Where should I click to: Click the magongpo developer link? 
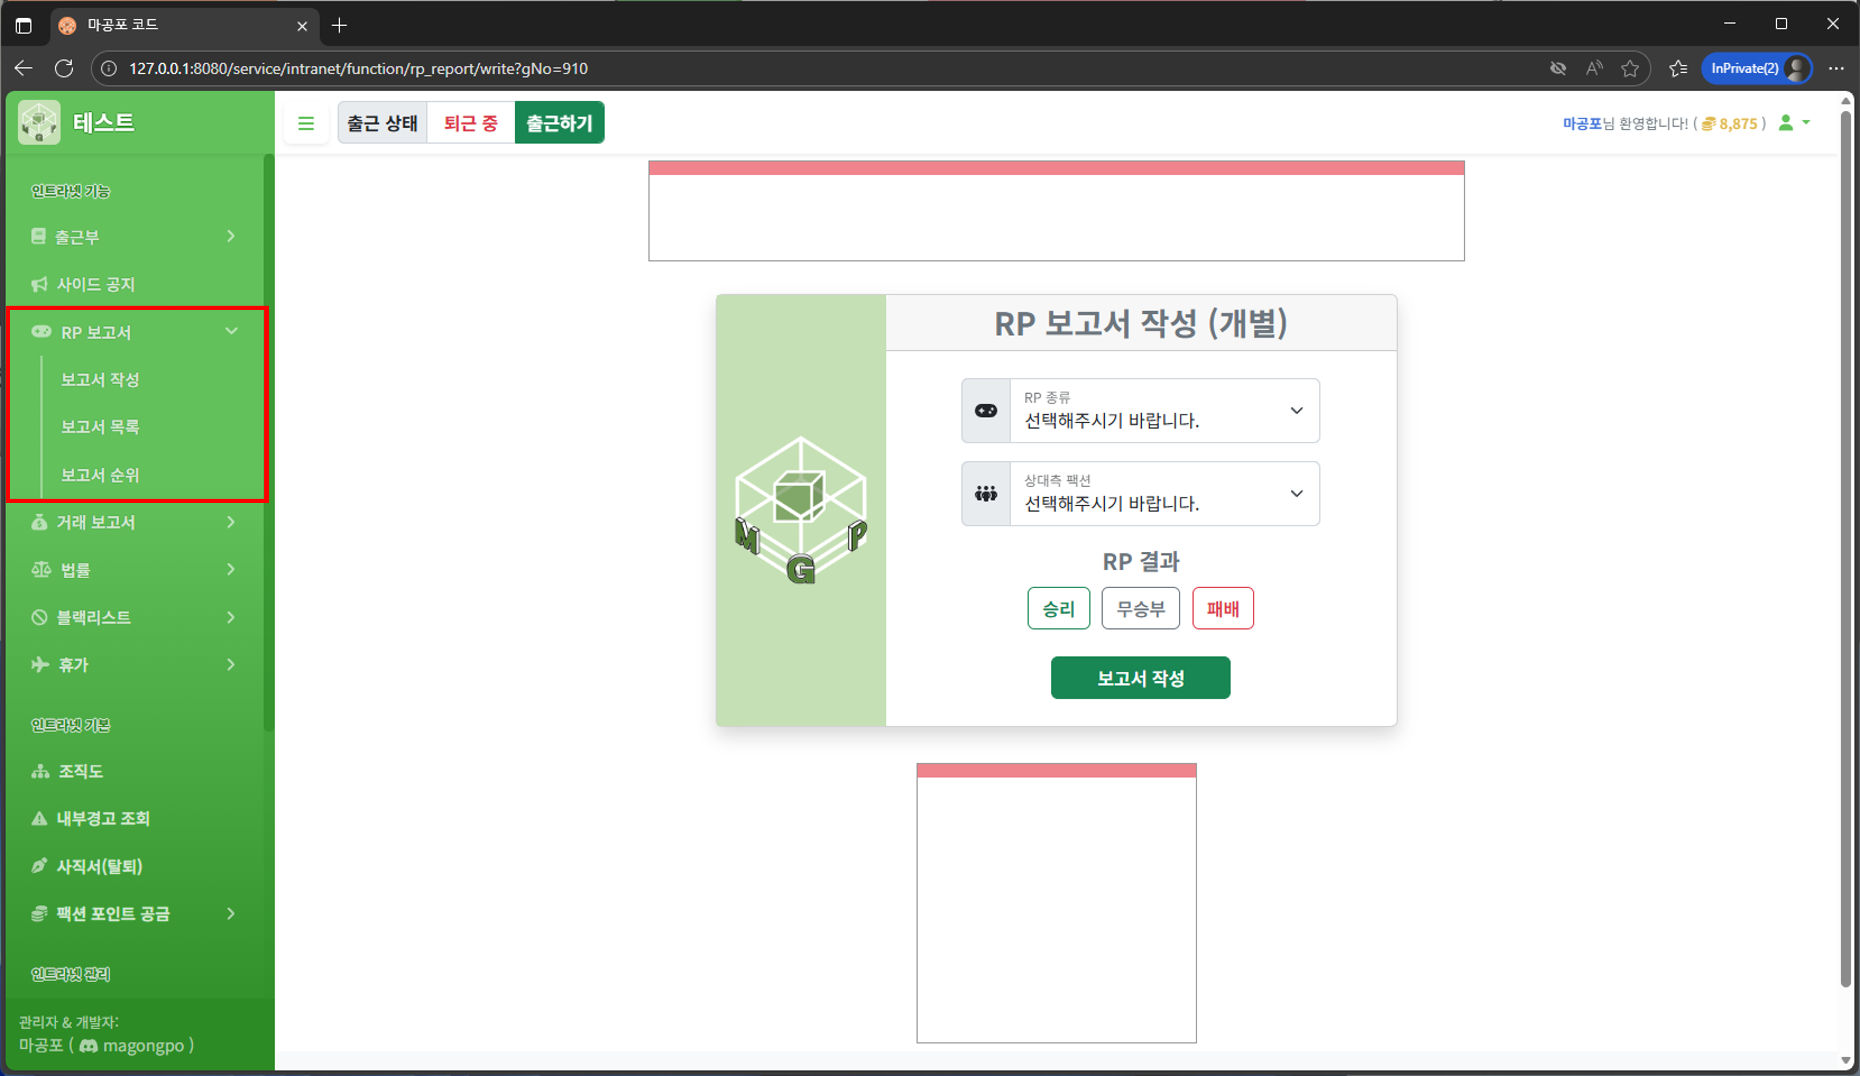pyautogui.click(x=145, y=1046)
